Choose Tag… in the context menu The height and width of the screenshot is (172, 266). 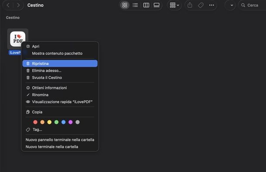point(60,129)
